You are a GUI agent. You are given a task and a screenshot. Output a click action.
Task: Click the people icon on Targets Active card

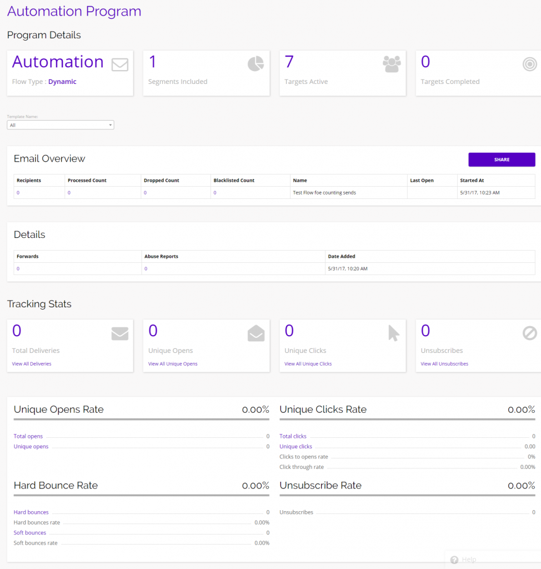click(392, 64)
